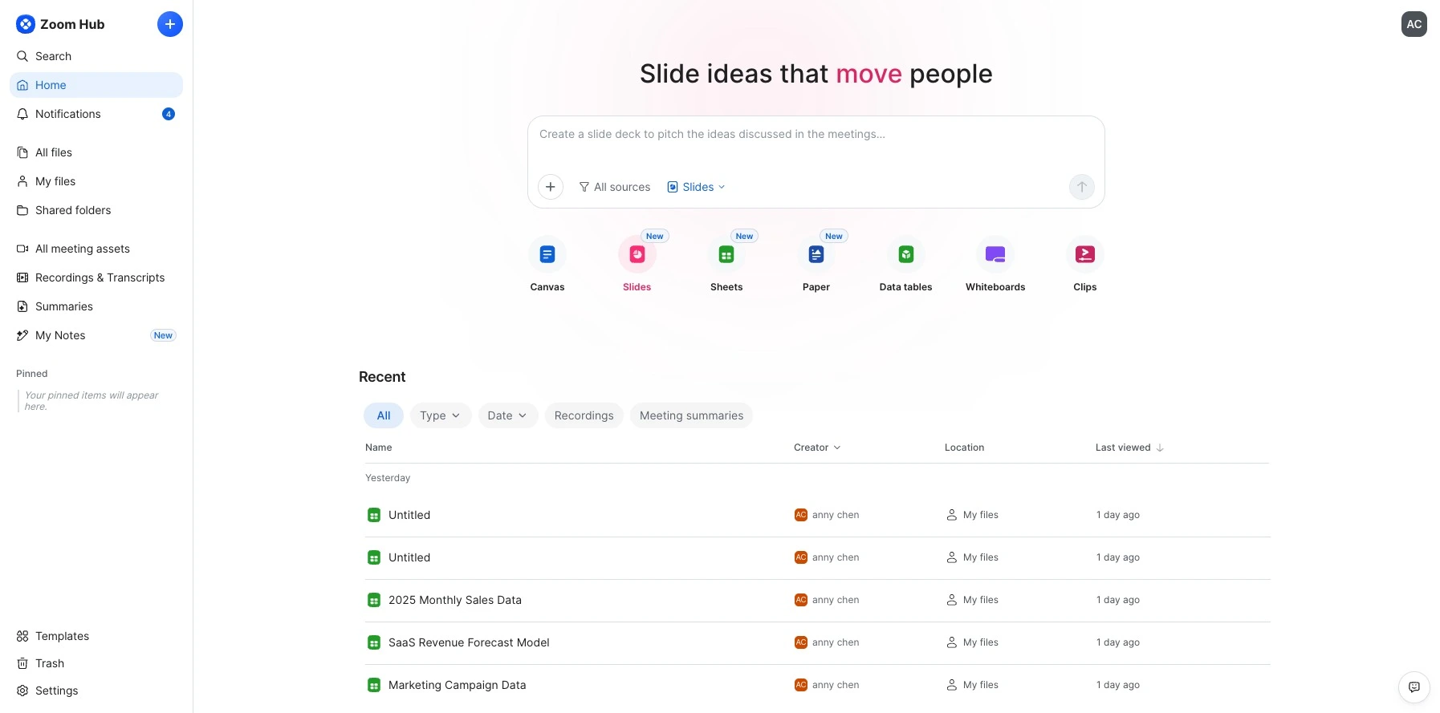Click the Zoom Hub logo
The image size is (1440, 713).
tap(60, 24)
